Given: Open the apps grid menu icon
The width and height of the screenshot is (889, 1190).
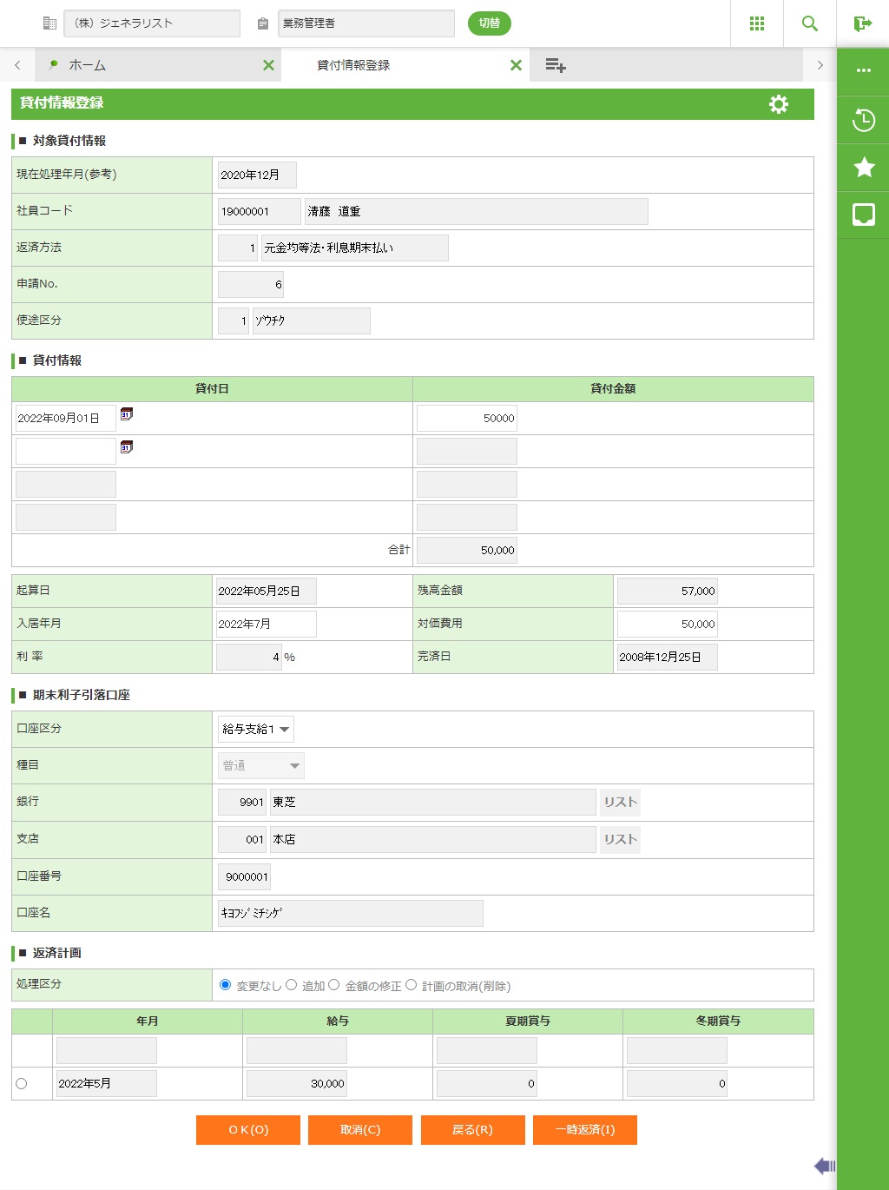Looking at the screenshot, I should click(x=756, y=23).
